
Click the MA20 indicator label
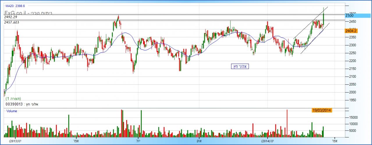[15, 6]
